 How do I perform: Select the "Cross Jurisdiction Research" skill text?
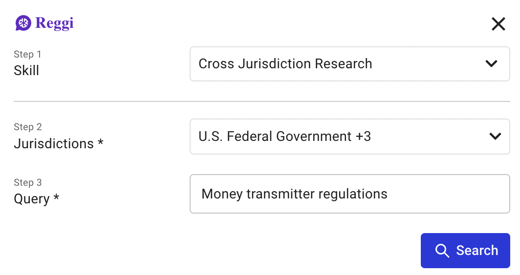click(285, 64)
